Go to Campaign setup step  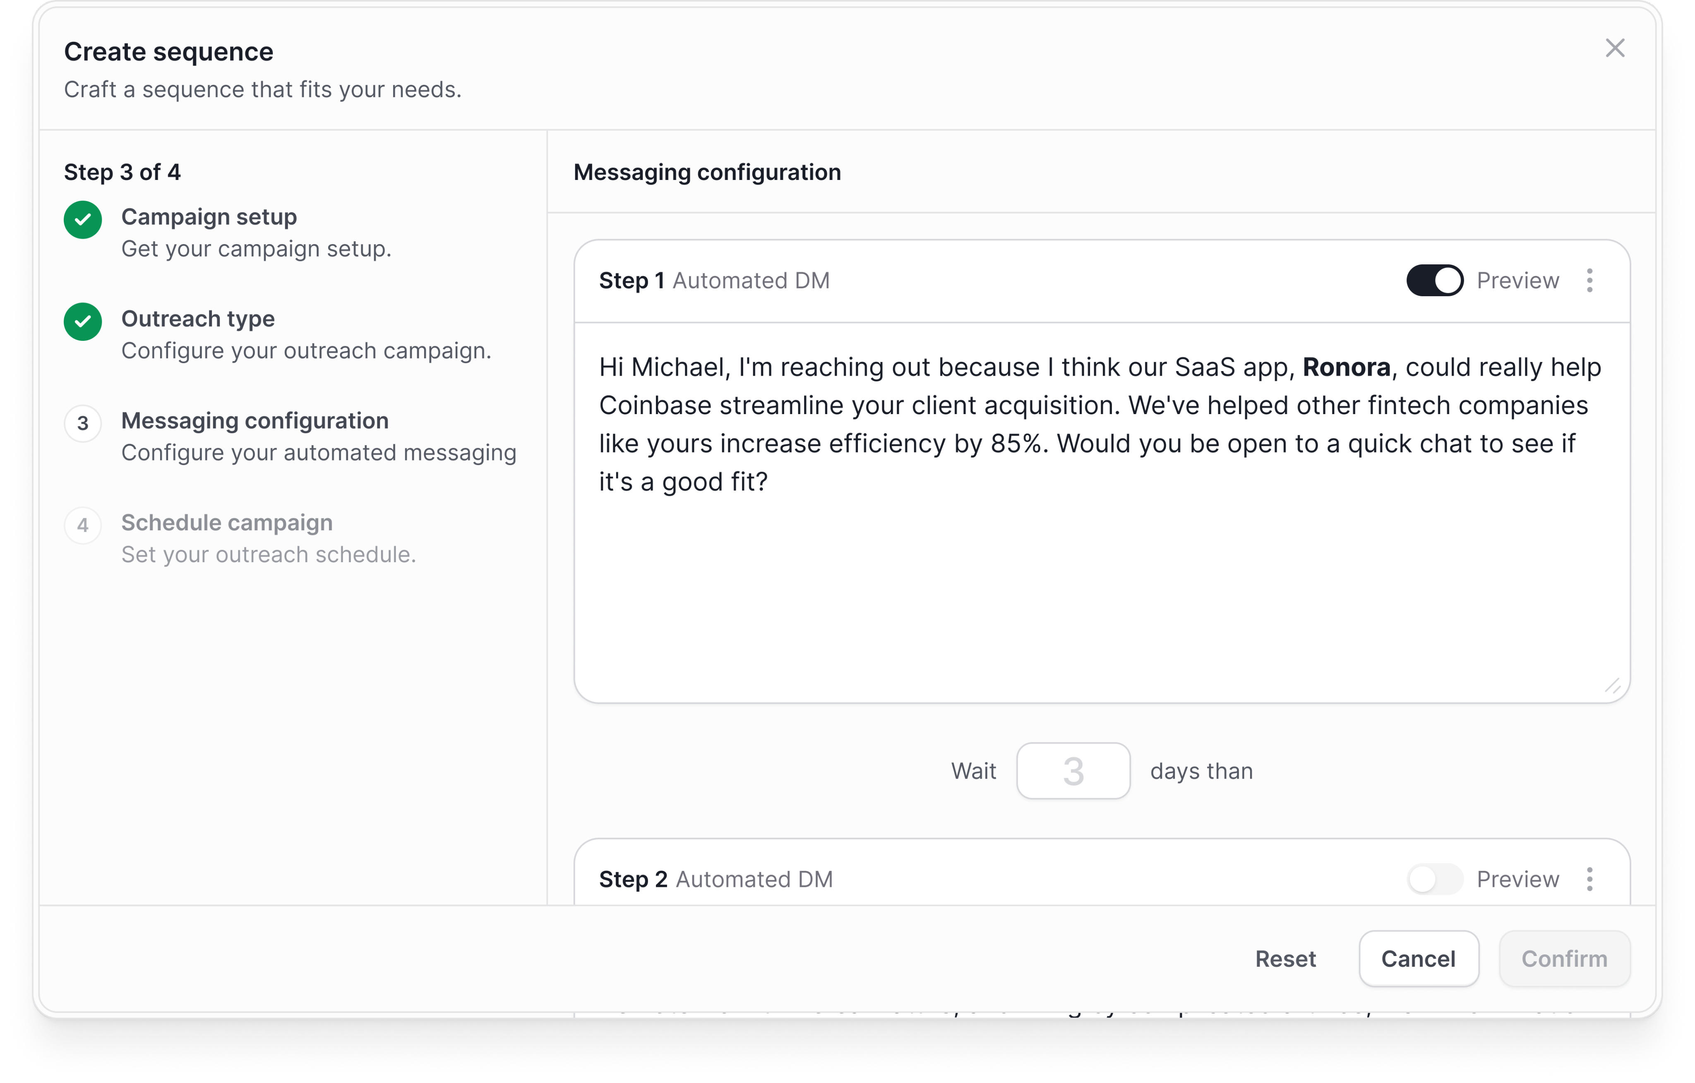pos(209,217)
